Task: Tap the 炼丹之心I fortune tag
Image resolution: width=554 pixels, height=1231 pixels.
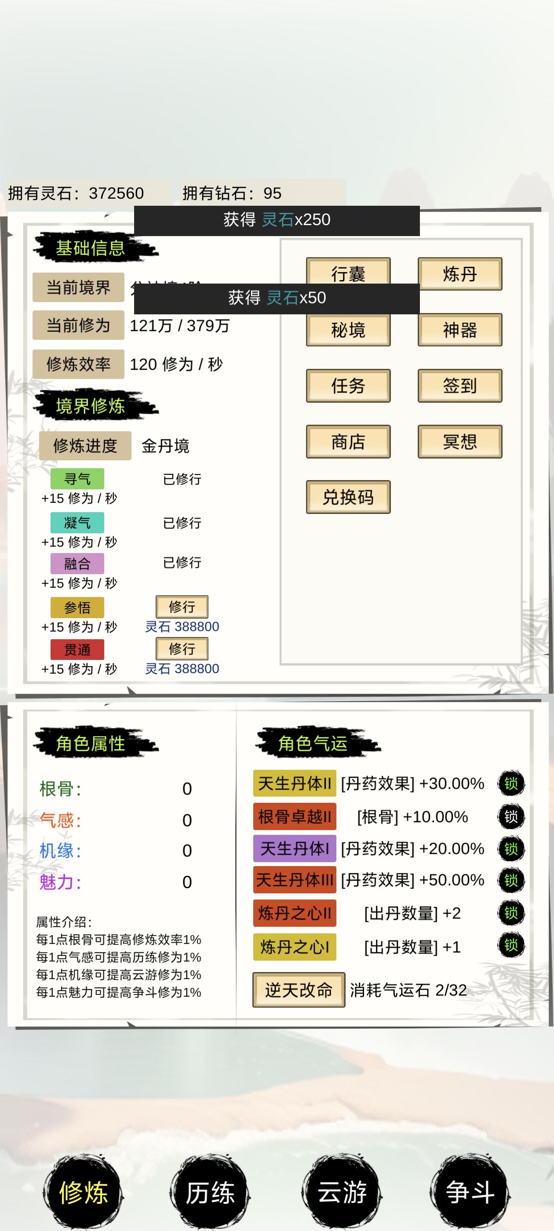Action: [295, 947]
